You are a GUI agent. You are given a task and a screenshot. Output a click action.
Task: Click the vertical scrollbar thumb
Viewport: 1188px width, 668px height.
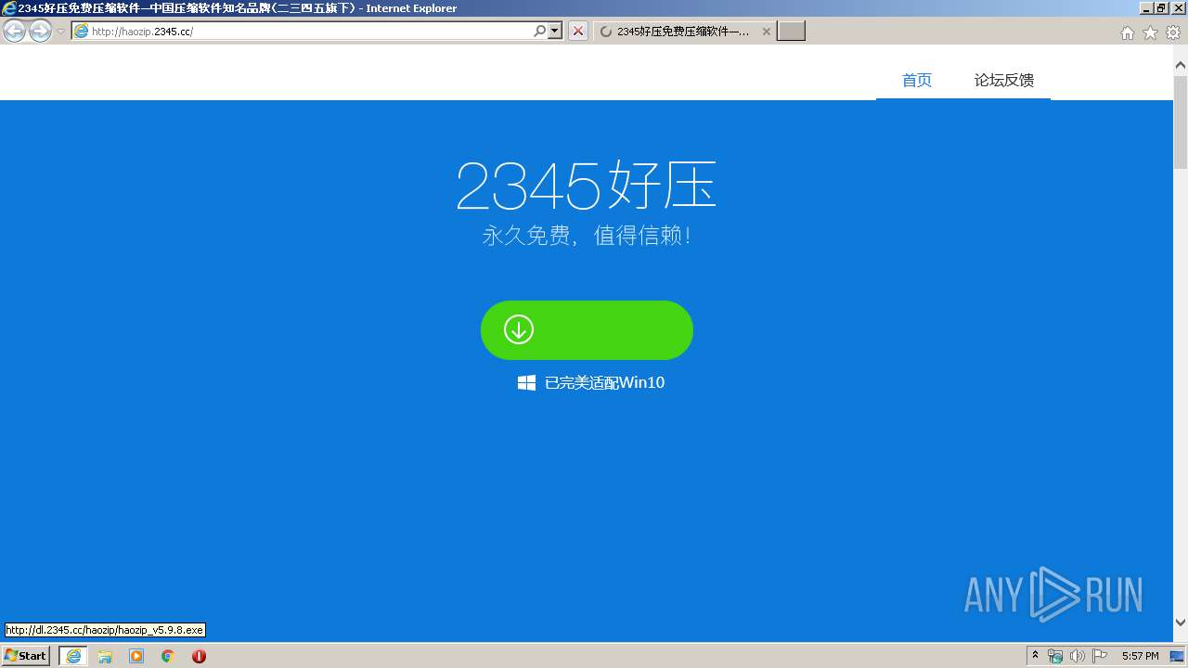pyautogui.click(x=1181, y=121)
